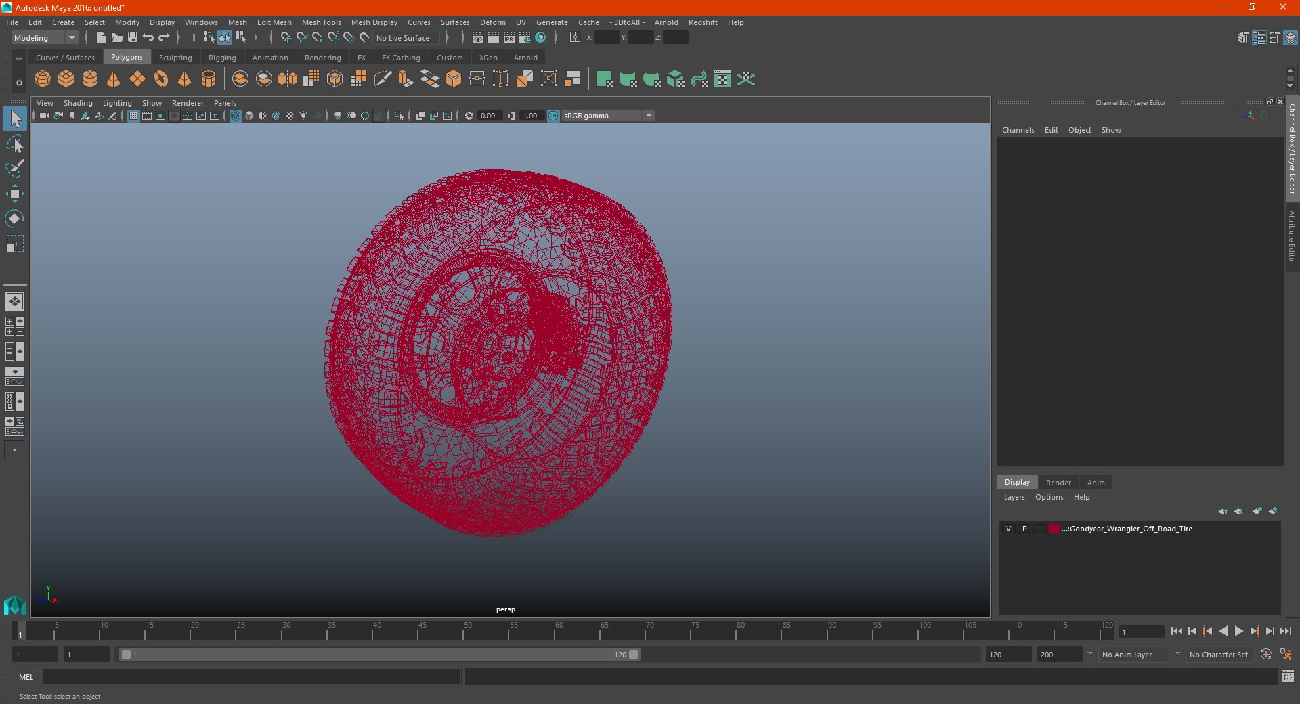Toggle playback P box of the Goodyear layer
The image size is (1300, 704).
(x=1024, y=529)
